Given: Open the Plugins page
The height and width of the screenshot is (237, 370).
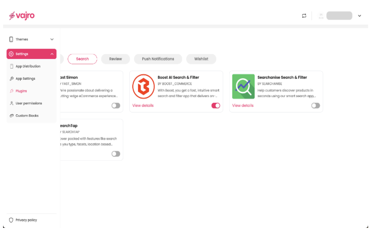Looking at the screenshot, I should (x=21, y=91).
